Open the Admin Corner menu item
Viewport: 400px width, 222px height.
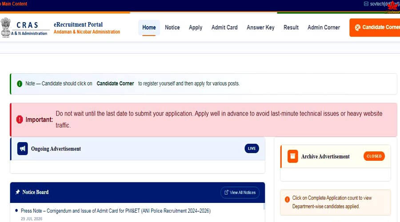(324, 27)
